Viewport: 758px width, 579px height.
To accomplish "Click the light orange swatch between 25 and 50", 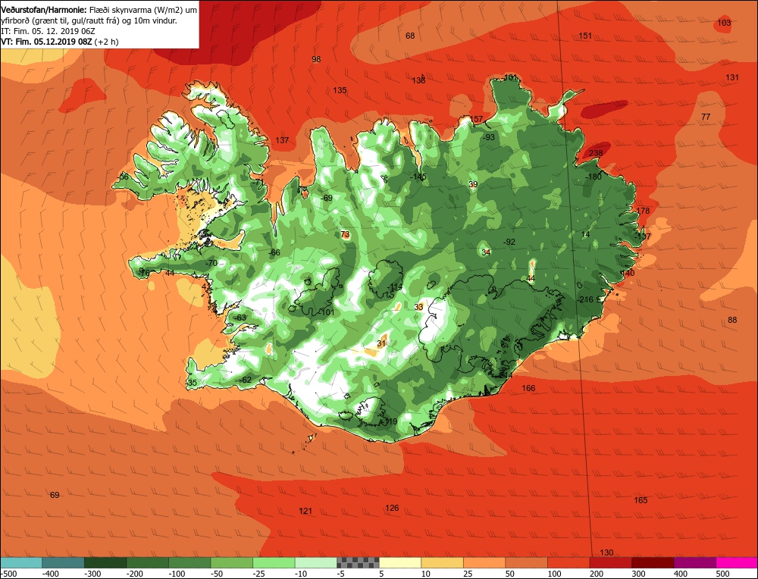I will (484, 562).
